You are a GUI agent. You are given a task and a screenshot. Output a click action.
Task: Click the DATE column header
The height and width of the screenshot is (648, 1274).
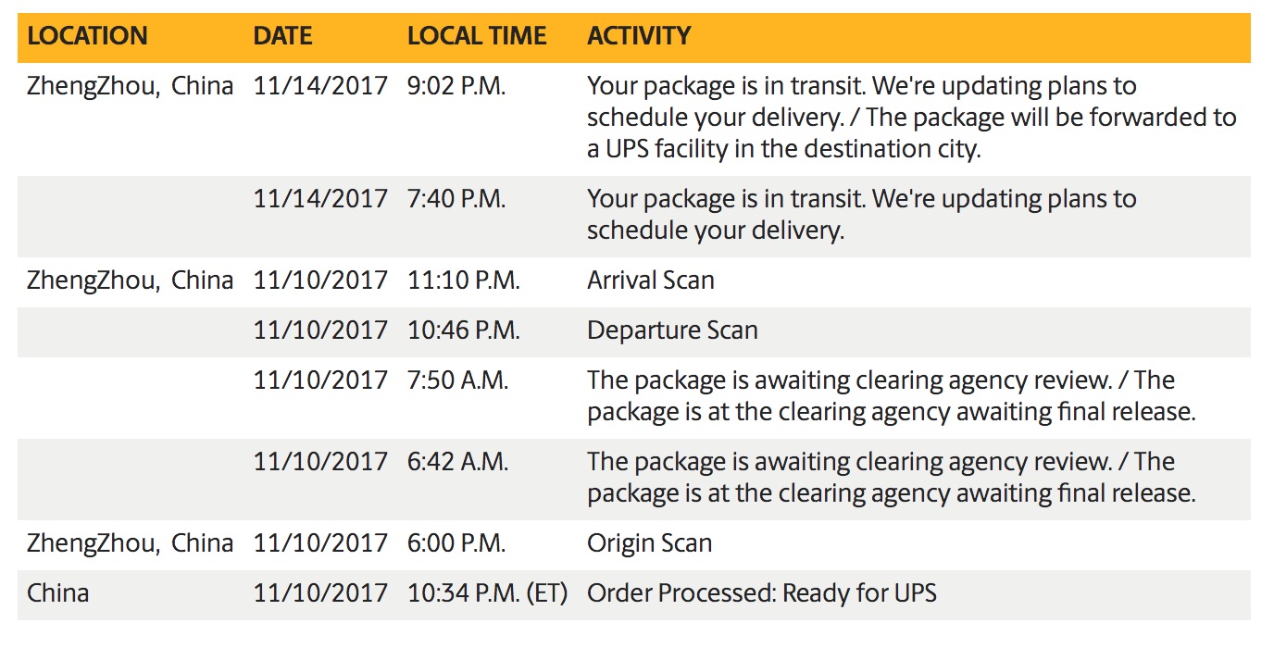coord(282,36)
